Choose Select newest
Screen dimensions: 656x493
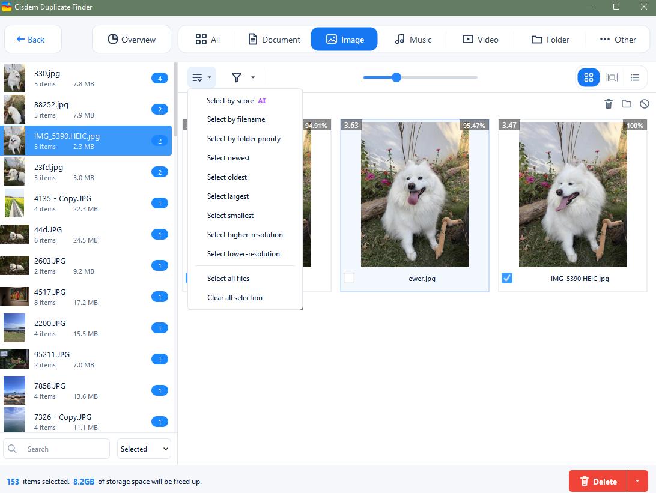(244, 158)
